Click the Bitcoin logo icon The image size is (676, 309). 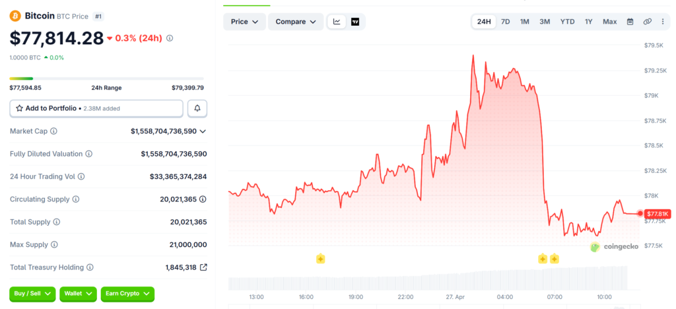pos(15,15)
